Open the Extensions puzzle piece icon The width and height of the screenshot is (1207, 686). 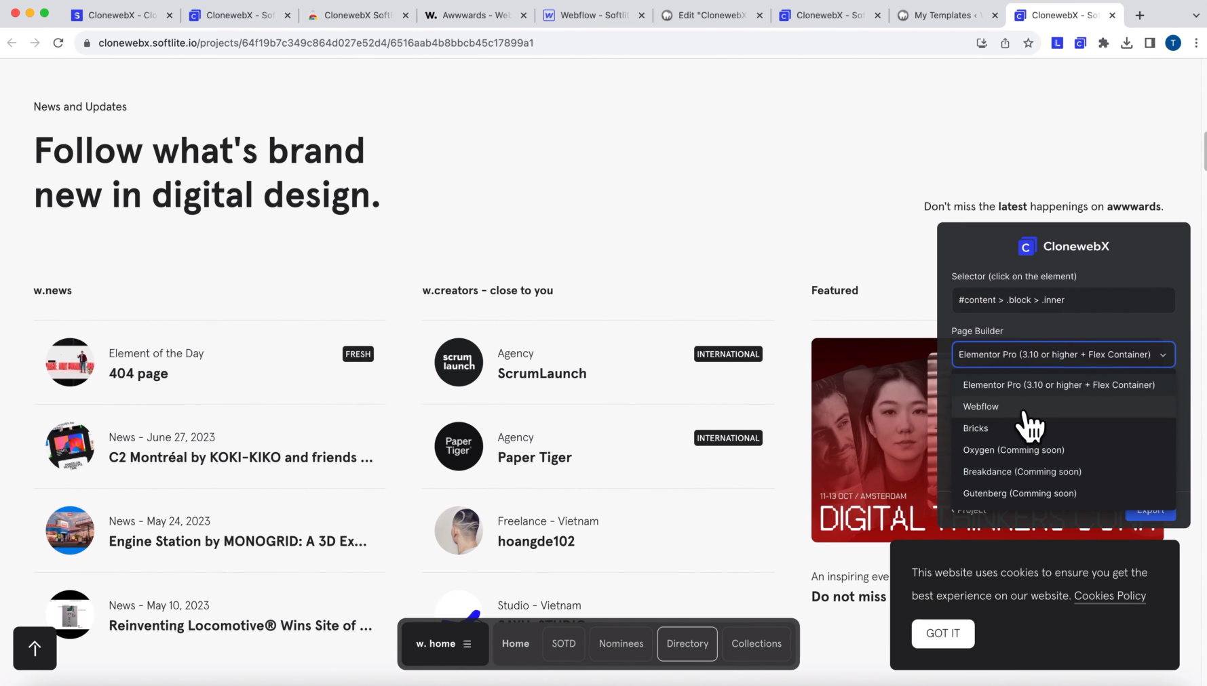pos(1103,43)
